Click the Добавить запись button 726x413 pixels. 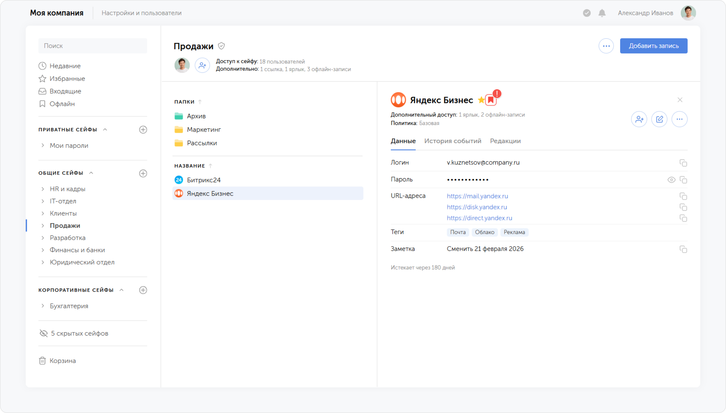tap(653, 46)
